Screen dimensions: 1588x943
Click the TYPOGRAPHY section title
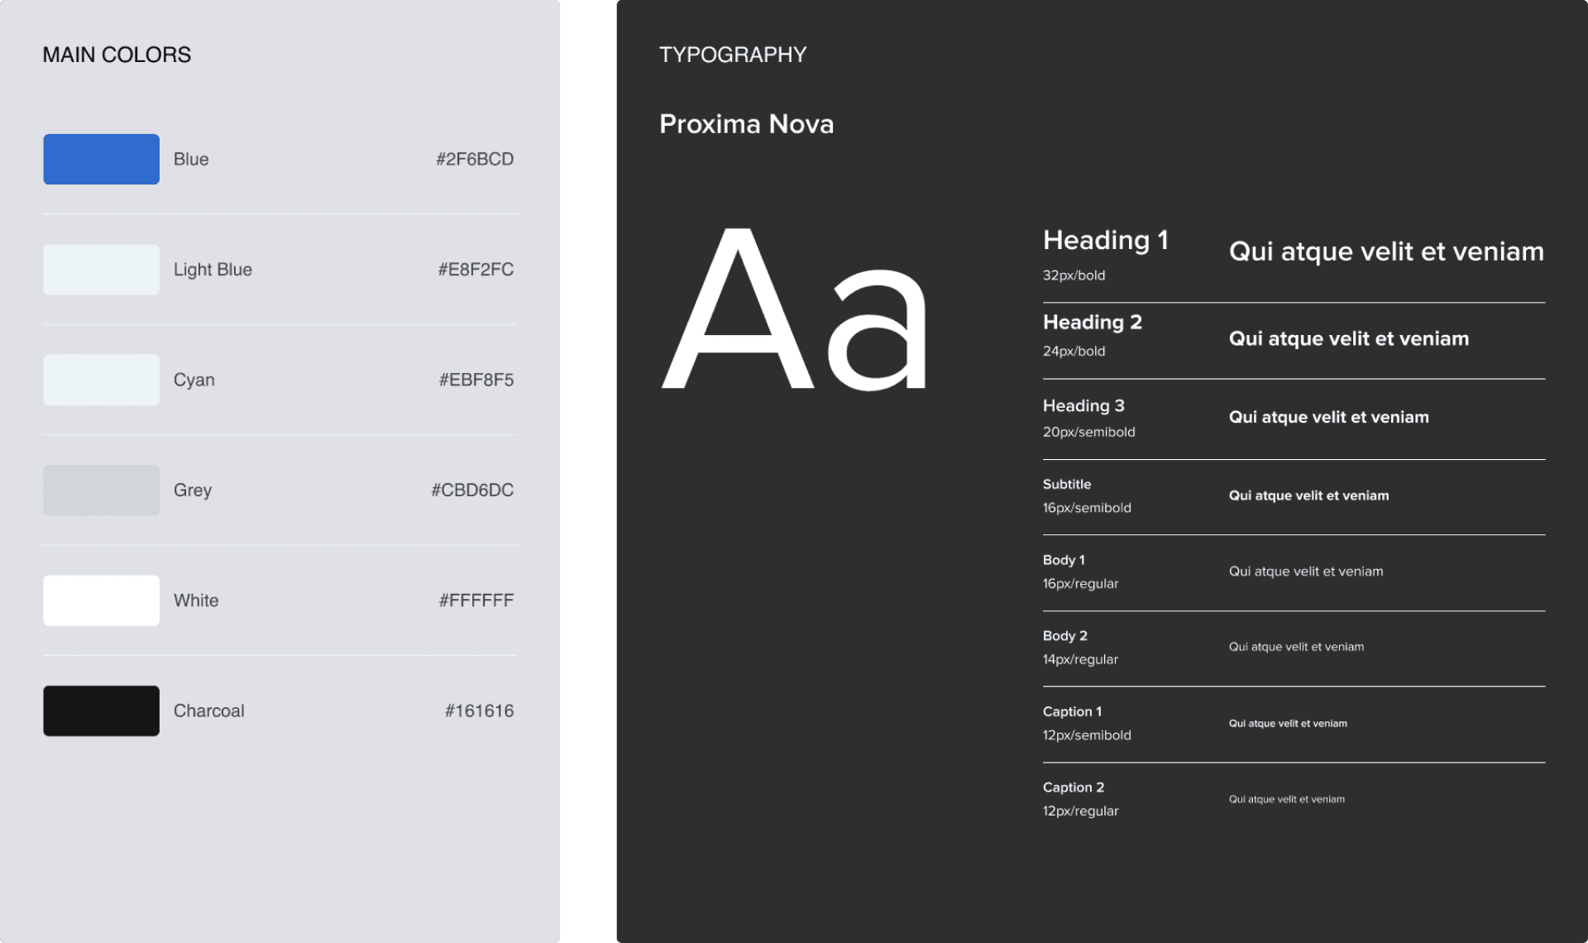click(x=733, y=55)
